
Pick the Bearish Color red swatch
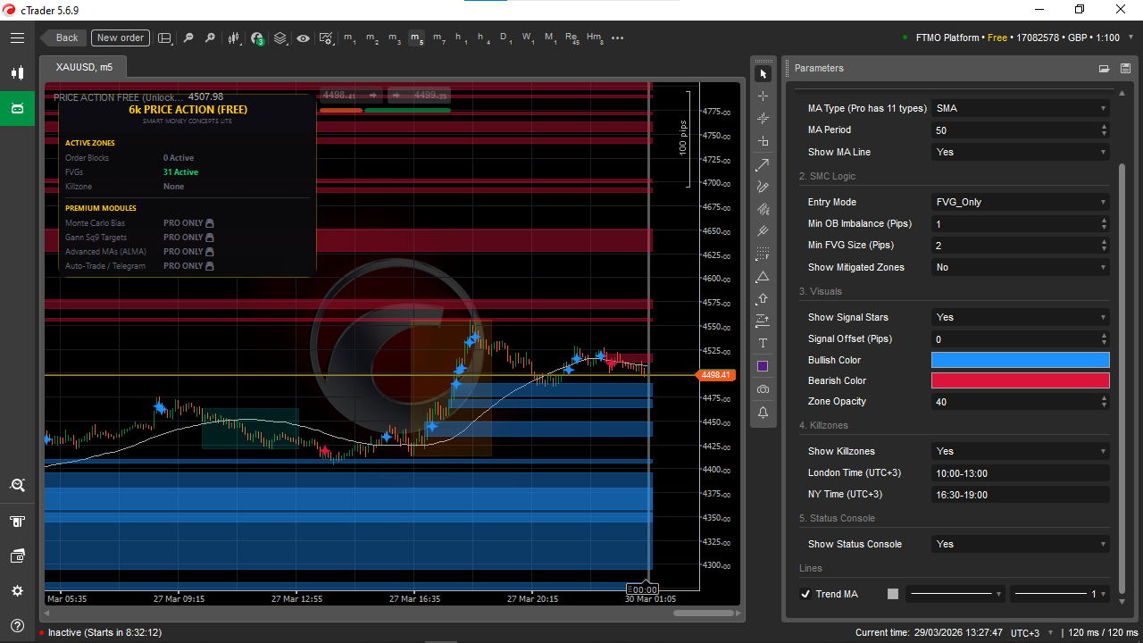tap(1020, 380)
